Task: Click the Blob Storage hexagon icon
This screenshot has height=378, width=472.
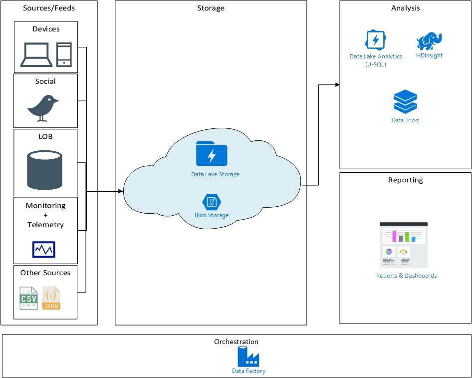Action: (x=212, y=202)
